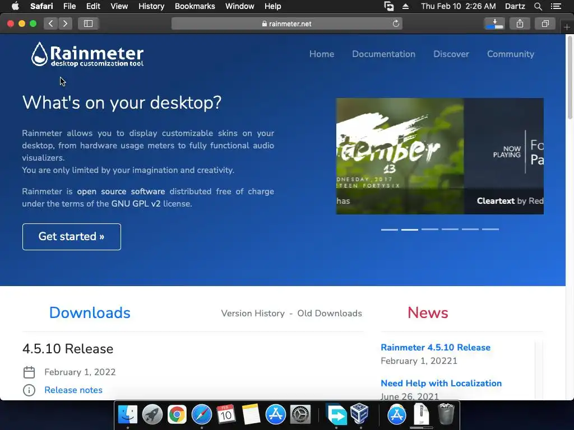Open Discover nav link
Image resolution: width=574 pixels, height=430 pixels.
tap(451, 54)
